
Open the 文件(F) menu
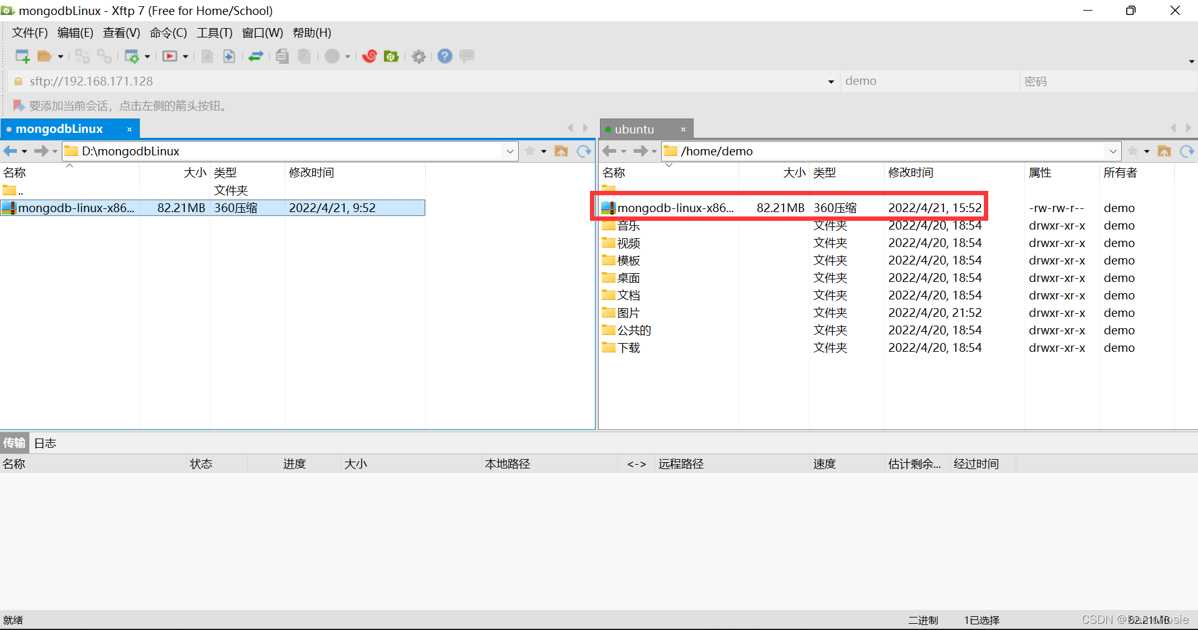[x=30, y=32]
